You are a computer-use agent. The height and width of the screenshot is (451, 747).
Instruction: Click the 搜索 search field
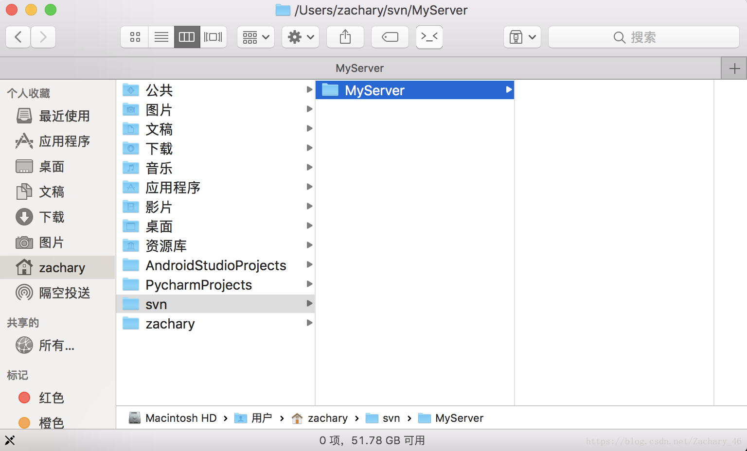[x=644, y=37]
